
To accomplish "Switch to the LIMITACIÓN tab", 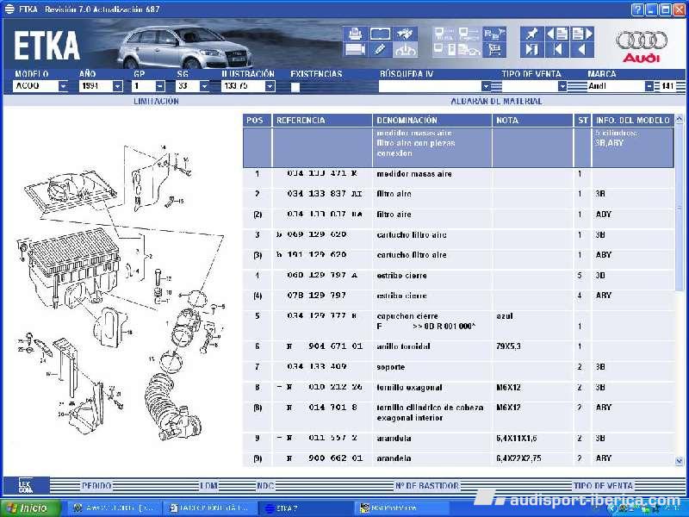I will [x=156, y=101].
